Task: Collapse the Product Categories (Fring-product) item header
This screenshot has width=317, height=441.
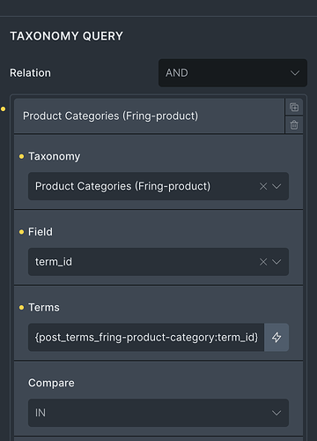Action: point(149,116)
